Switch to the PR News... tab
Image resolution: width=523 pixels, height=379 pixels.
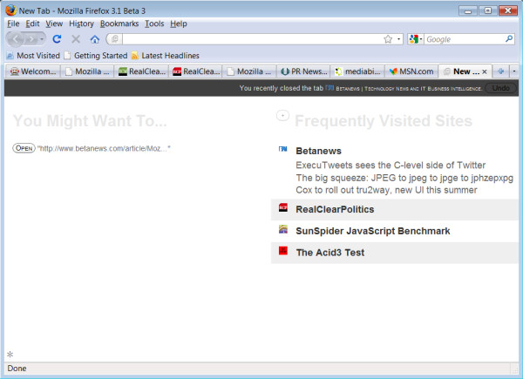[303, 71]
